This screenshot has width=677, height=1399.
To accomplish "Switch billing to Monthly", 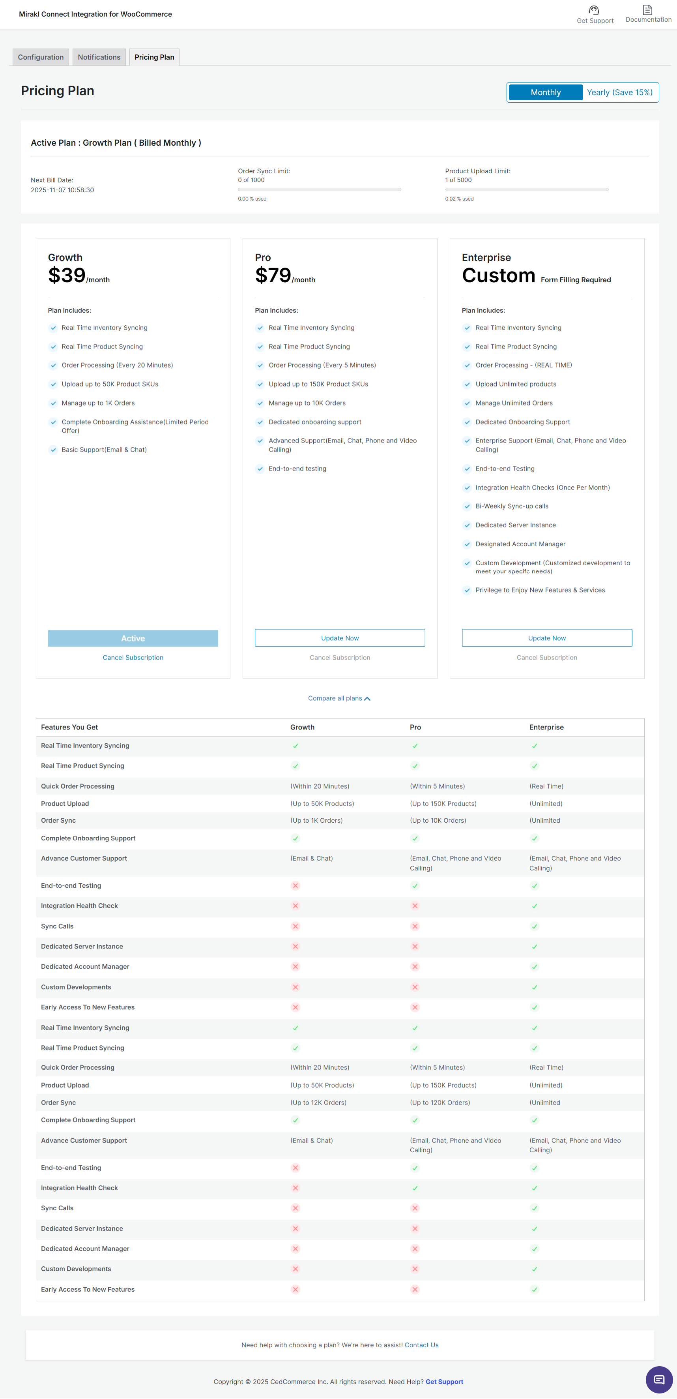I will 545,92.
